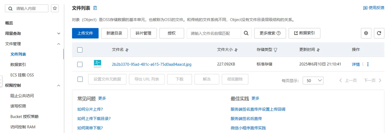Viewport: 388px width, 133px height.
Task: Filter by 存储类型 funnel icon
Action: pos(275,50)
